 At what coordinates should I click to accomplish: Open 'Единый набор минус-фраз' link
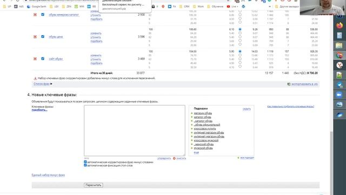click(x=48, y=175)
